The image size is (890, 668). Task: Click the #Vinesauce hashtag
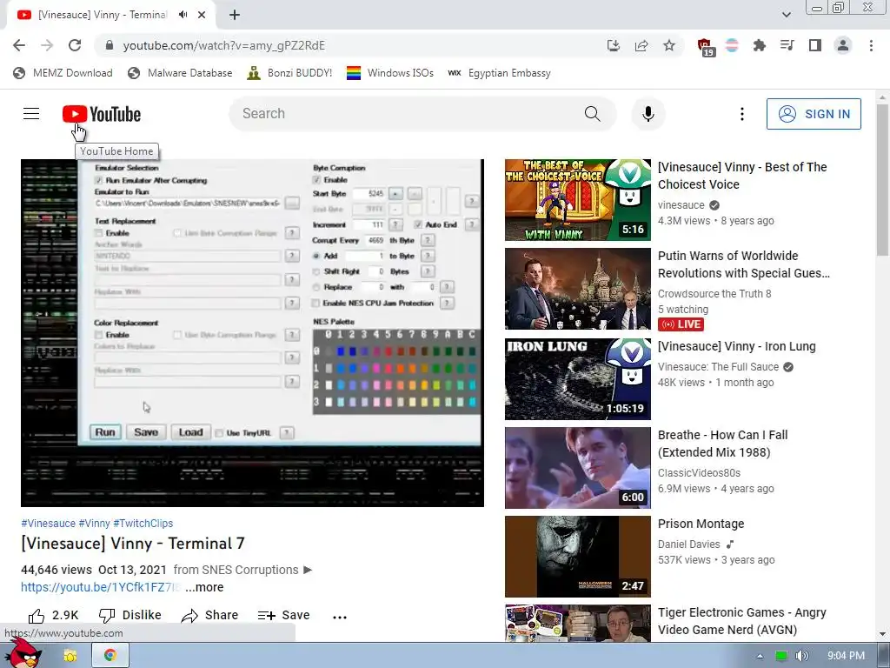[49, 523]
